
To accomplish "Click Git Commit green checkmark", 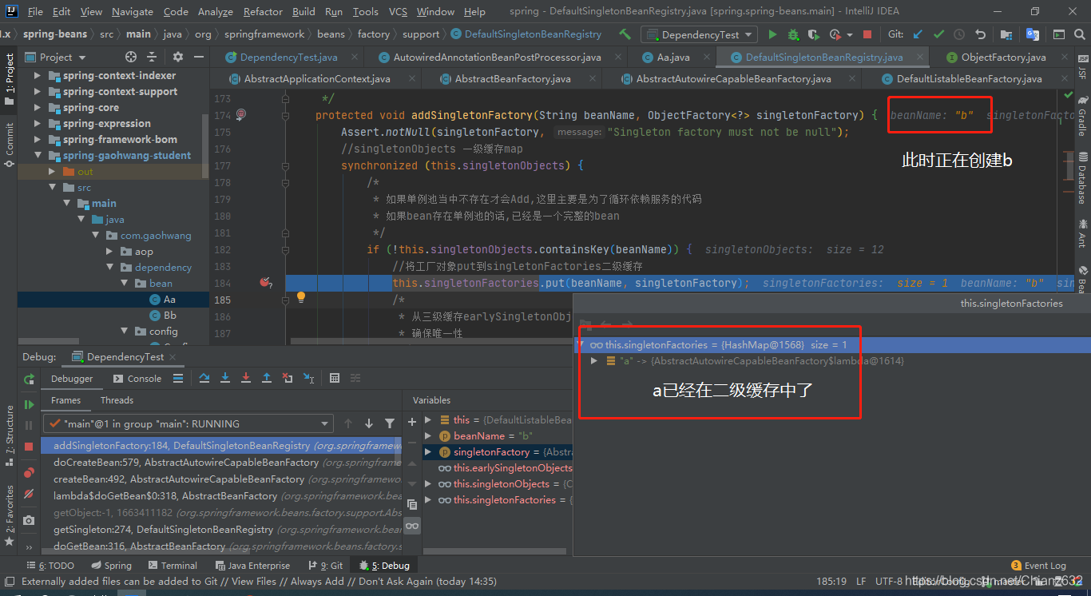I will point(938,34).
